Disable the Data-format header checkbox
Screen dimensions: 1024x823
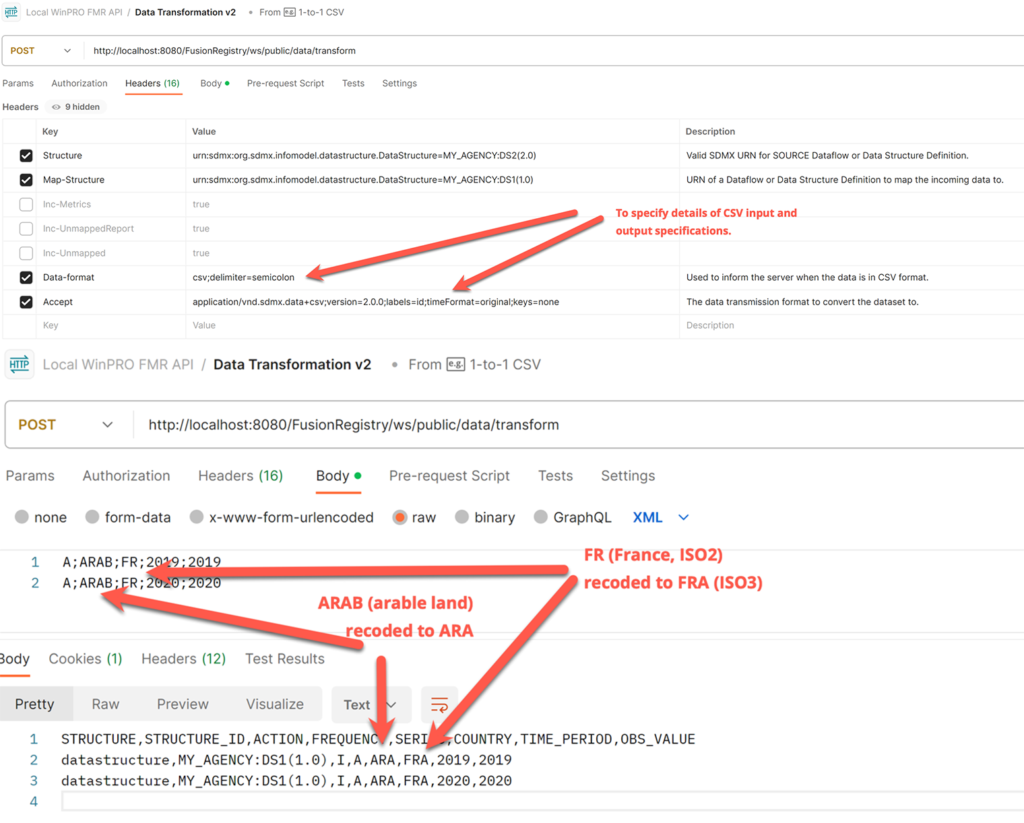coord(26,277)
